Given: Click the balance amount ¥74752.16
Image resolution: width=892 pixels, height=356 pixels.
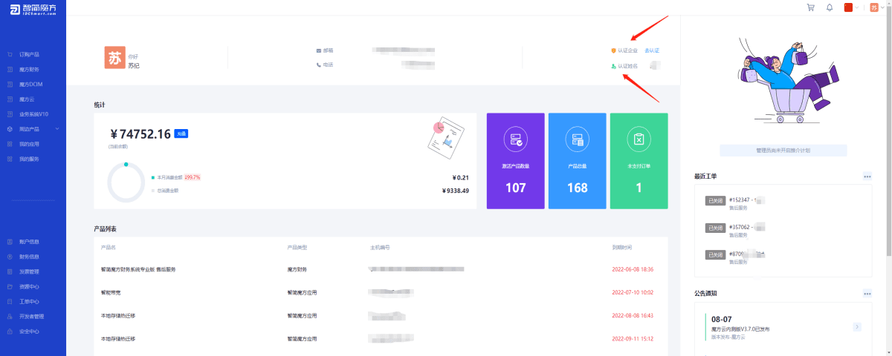Looking at the screenshot, I should tap(140, 133).
